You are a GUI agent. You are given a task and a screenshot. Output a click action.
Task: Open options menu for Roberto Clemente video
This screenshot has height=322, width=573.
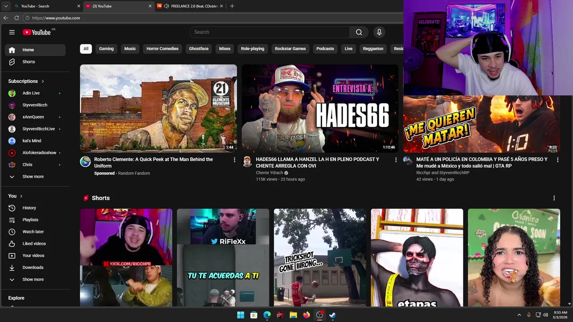tap(234, 160)
